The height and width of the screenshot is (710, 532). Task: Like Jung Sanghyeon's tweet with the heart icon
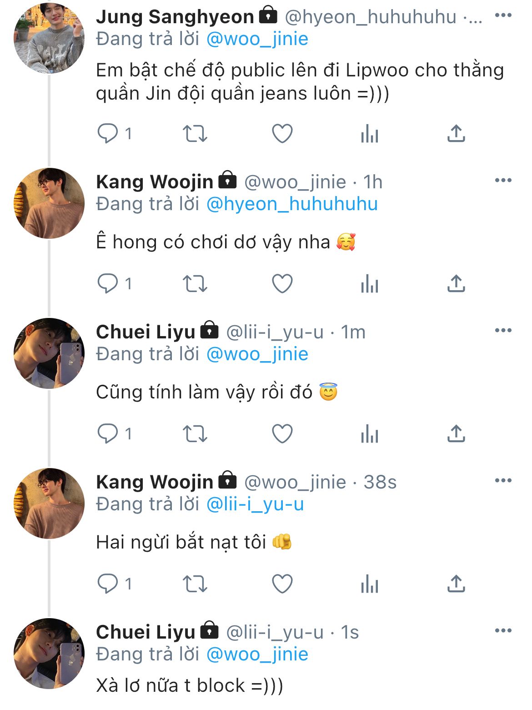(282, 134)
